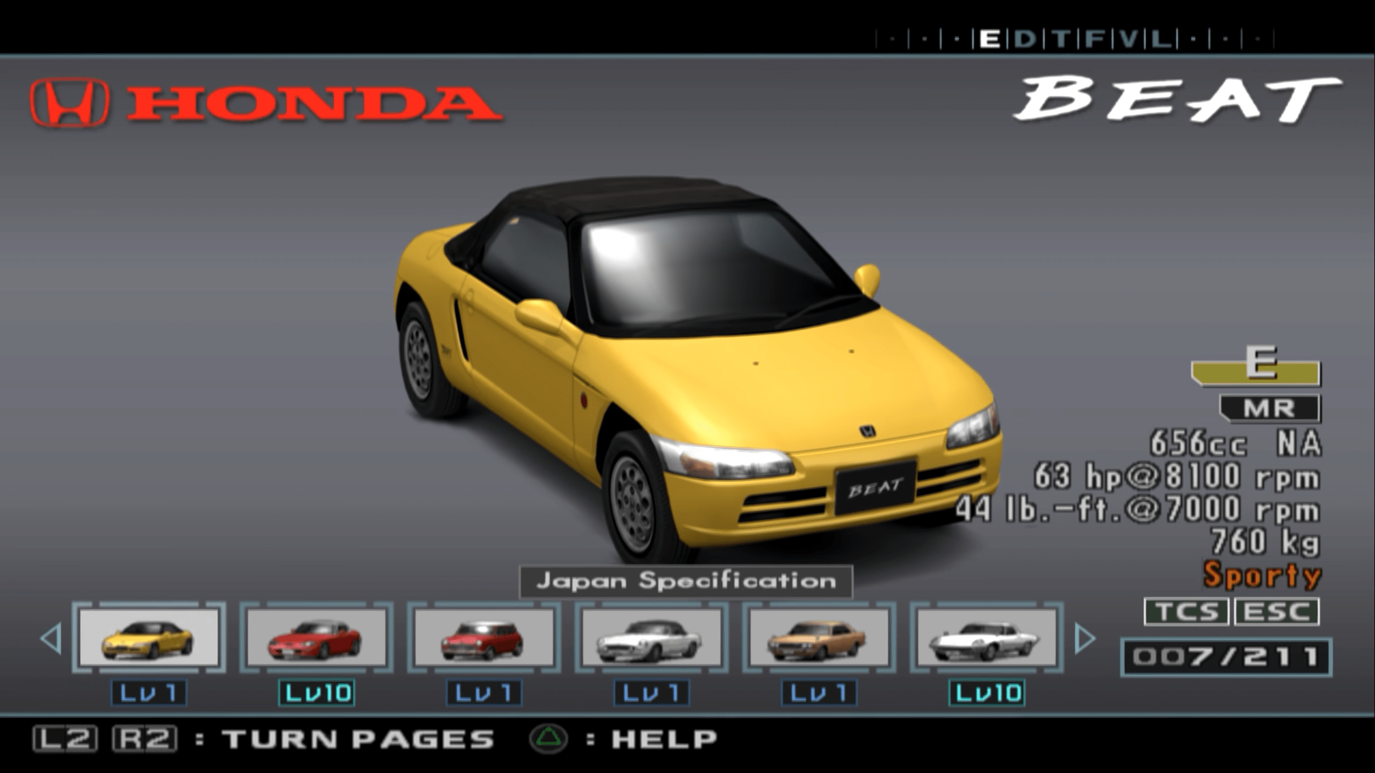Click the MR drivetrain badge
Viewport: 1375px width, 773px height.
coord(1269,409)
